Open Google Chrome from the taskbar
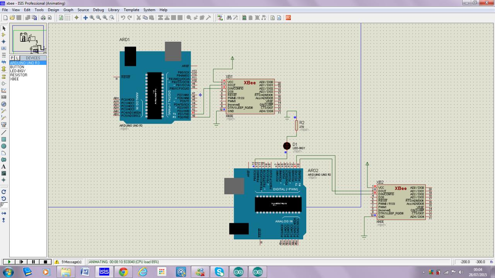The height and width of the screenshot is (278, 495). tap(123, 272)
